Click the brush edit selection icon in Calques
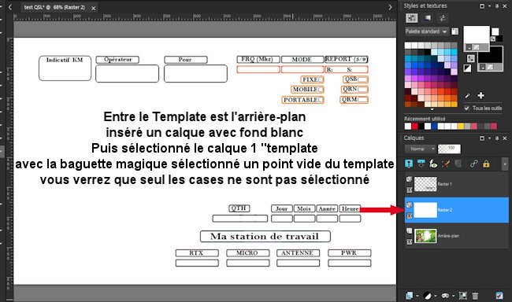512x302 pixels. click(x=445, y=164)
